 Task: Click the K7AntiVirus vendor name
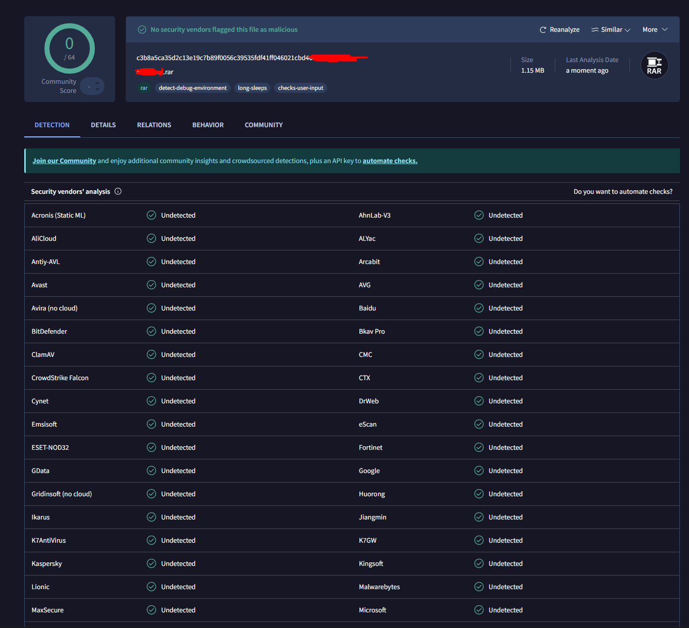click(x=48, y=540)
